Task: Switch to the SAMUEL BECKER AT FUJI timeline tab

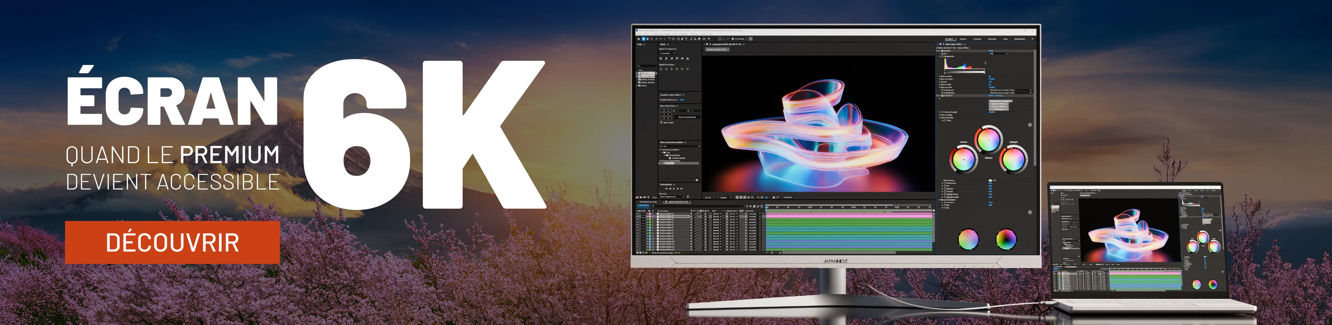Action: 678,202
